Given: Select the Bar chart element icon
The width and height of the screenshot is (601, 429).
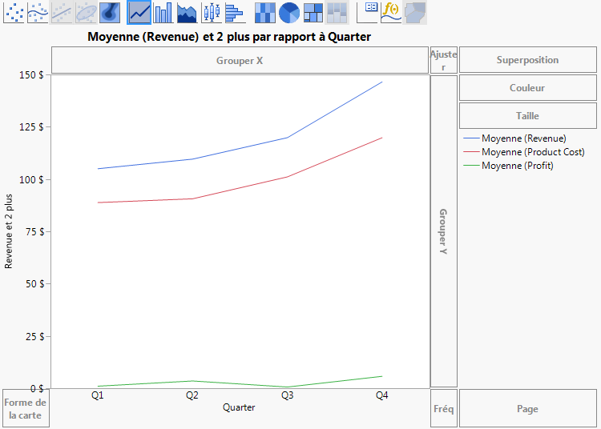Looking at the screenshot, I should 163,12.
